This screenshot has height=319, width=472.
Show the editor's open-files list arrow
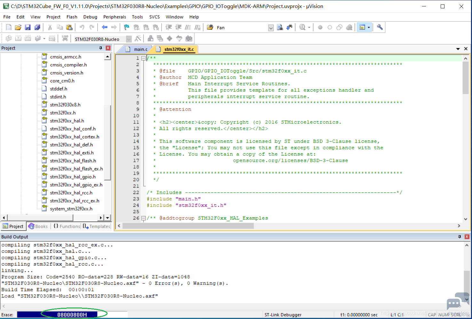(458, 49)
